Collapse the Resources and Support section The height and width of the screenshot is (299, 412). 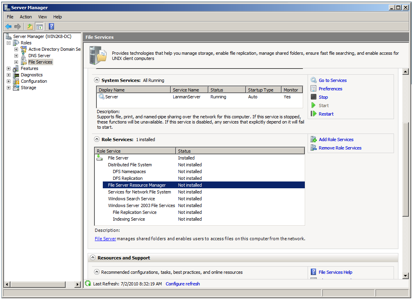click(x=93, y=257)
